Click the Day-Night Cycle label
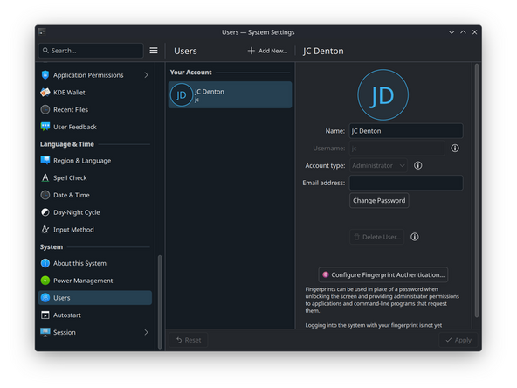 (x=77, y=212)
